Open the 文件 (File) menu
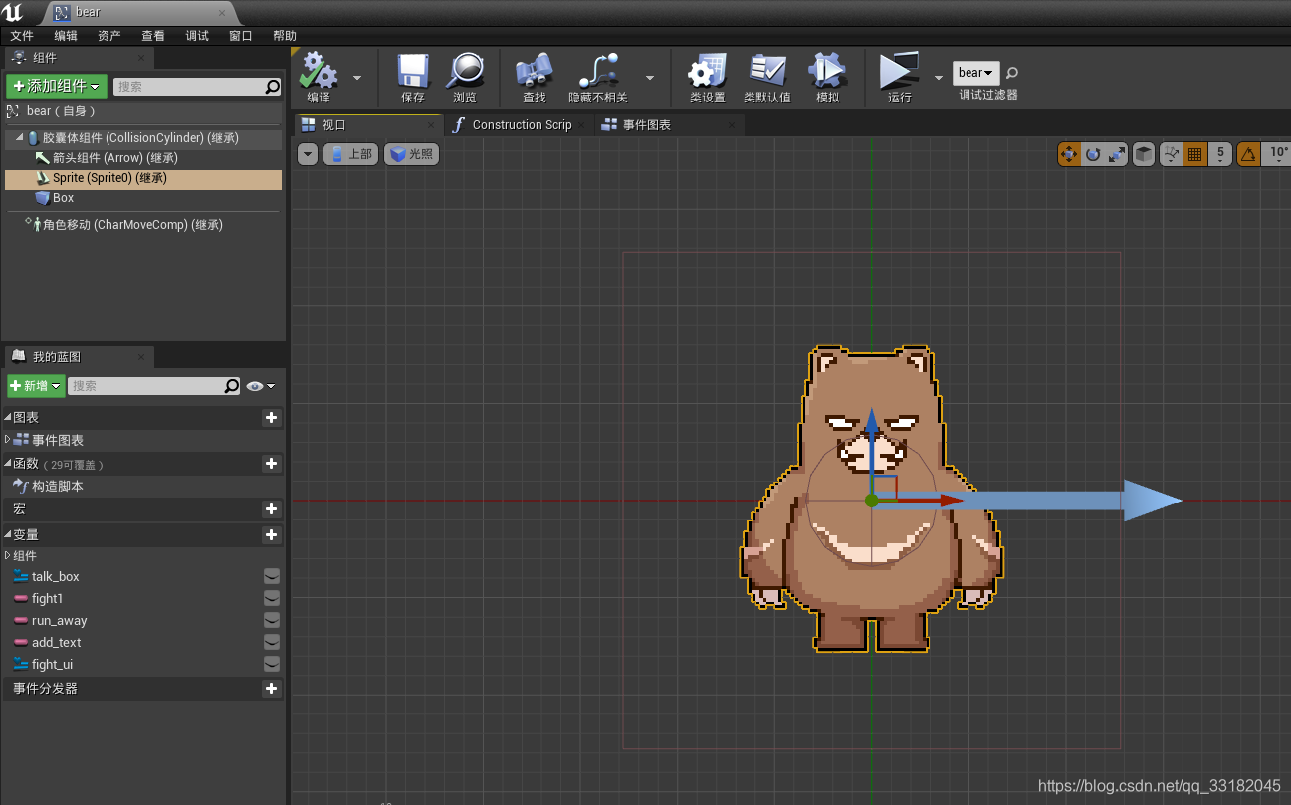This screenshot has height=805, width=1291. tap(22, 36)
